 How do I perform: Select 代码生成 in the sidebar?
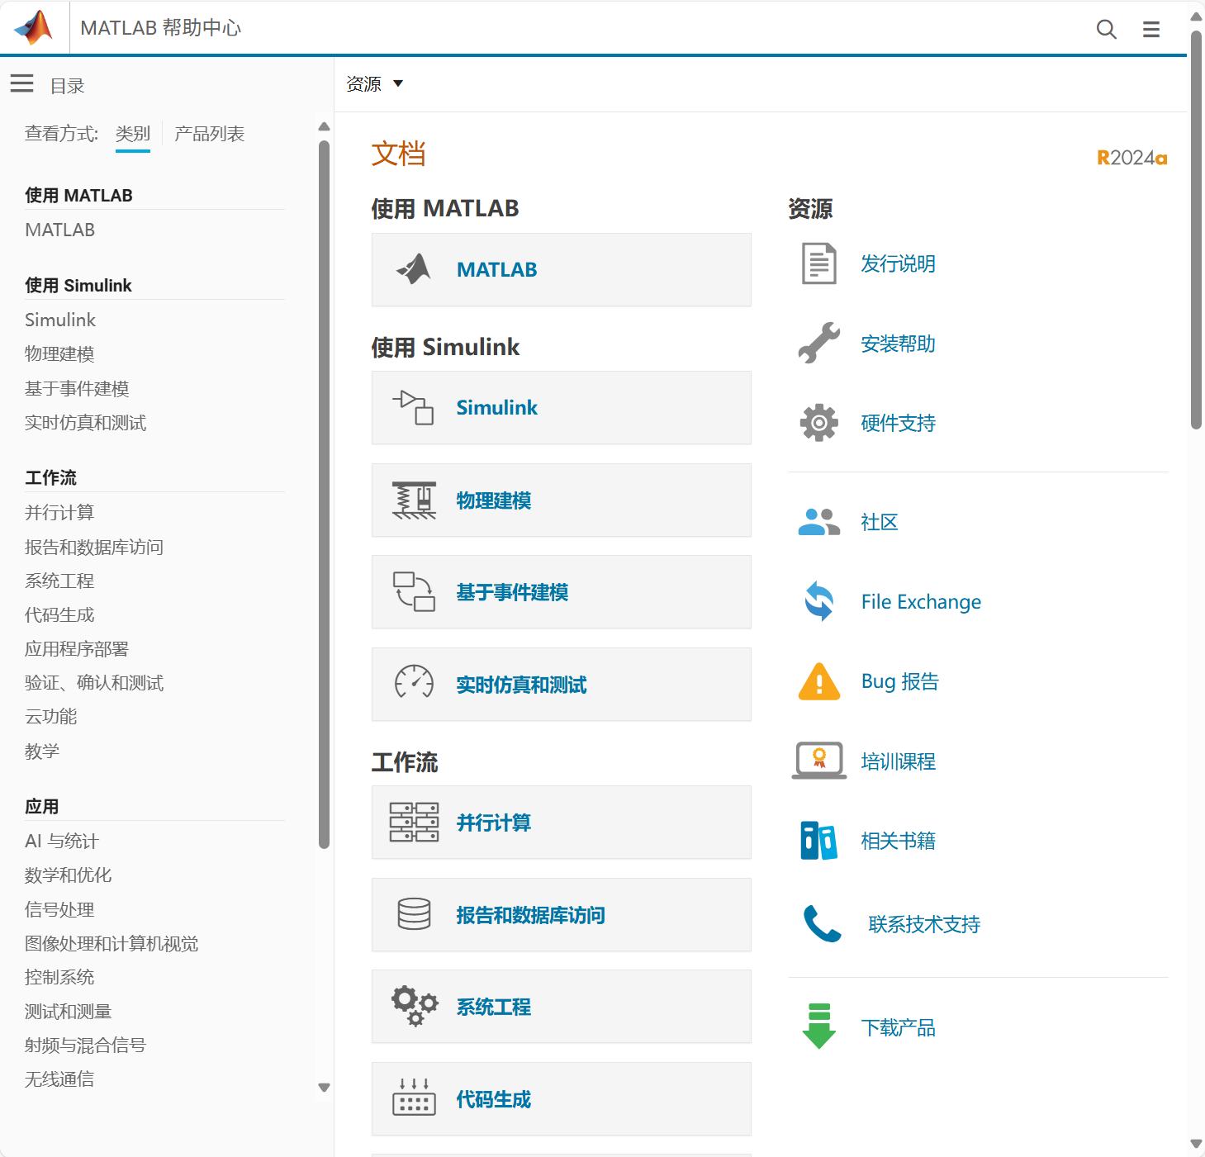point(59,614)
